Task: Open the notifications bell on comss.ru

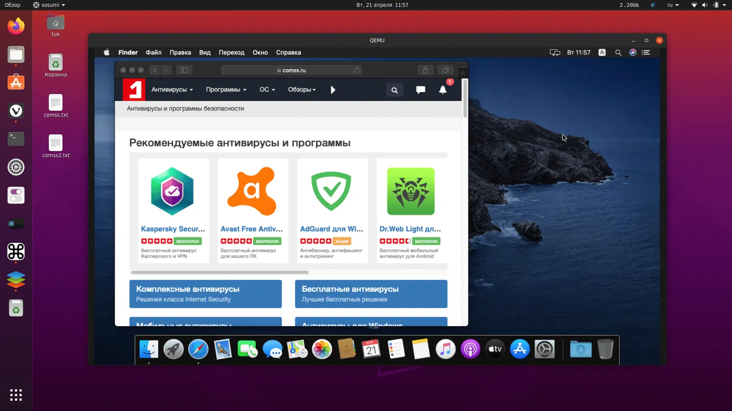Action: click(x=443, y=90)
